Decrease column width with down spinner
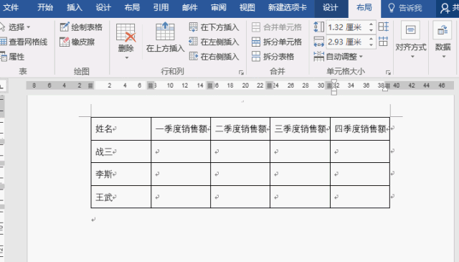 pos(372,45)
